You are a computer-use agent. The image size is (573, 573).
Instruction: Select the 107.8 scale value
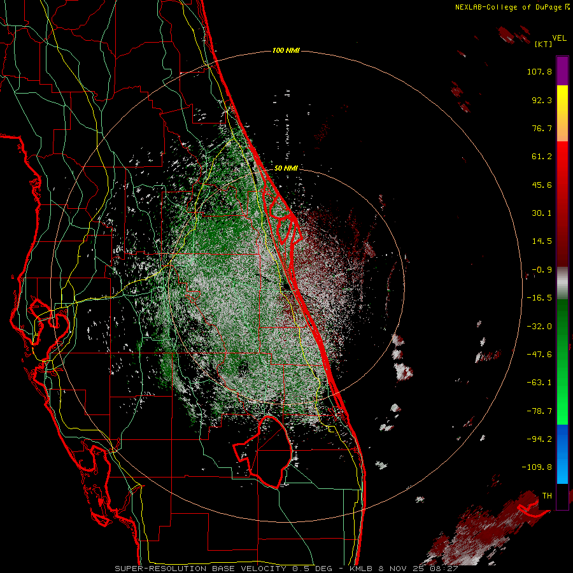[539, 71]
